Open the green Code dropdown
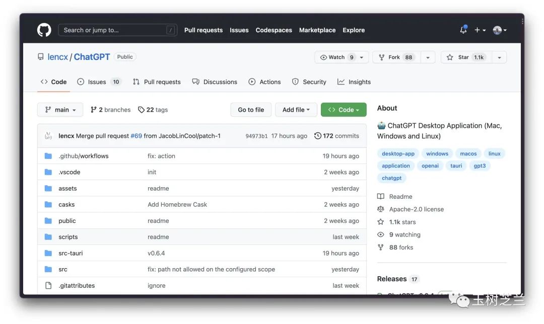The width and height of the screenshot is (544, 324). [x=344, y=110]
